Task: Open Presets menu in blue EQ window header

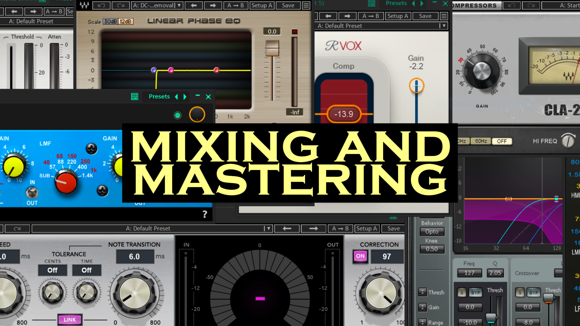Action: 159,97
